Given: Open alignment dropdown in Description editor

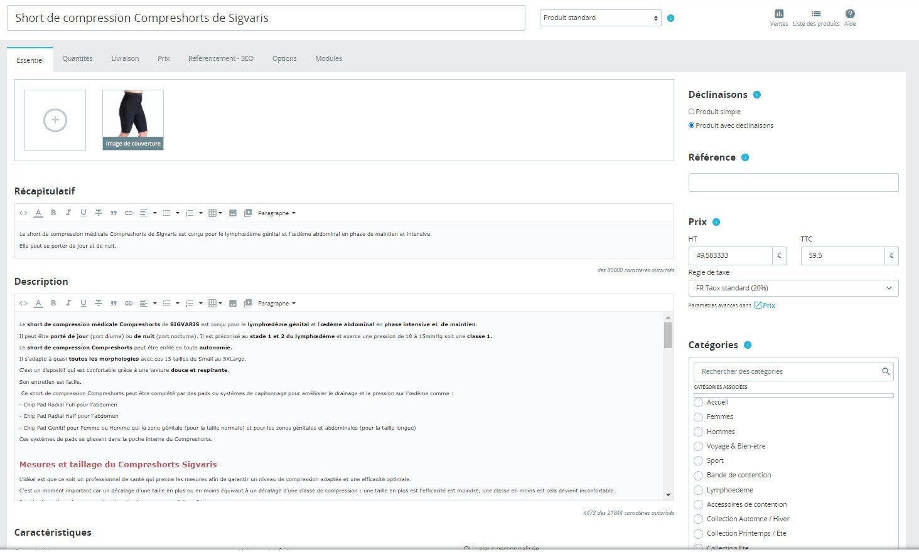Looking at the screenshot, I should 148,303.
